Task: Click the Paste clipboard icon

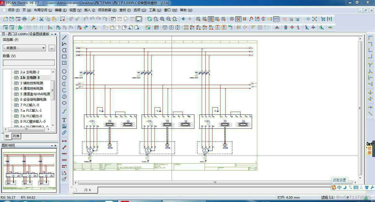Action: [54, 19]
